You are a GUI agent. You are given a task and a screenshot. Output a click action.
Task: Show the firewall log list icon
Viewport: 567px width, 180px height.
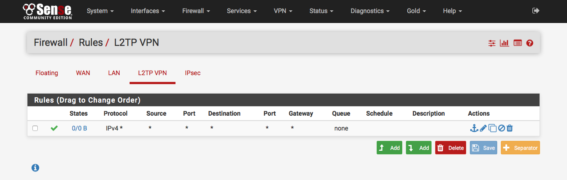coord(517,43)
